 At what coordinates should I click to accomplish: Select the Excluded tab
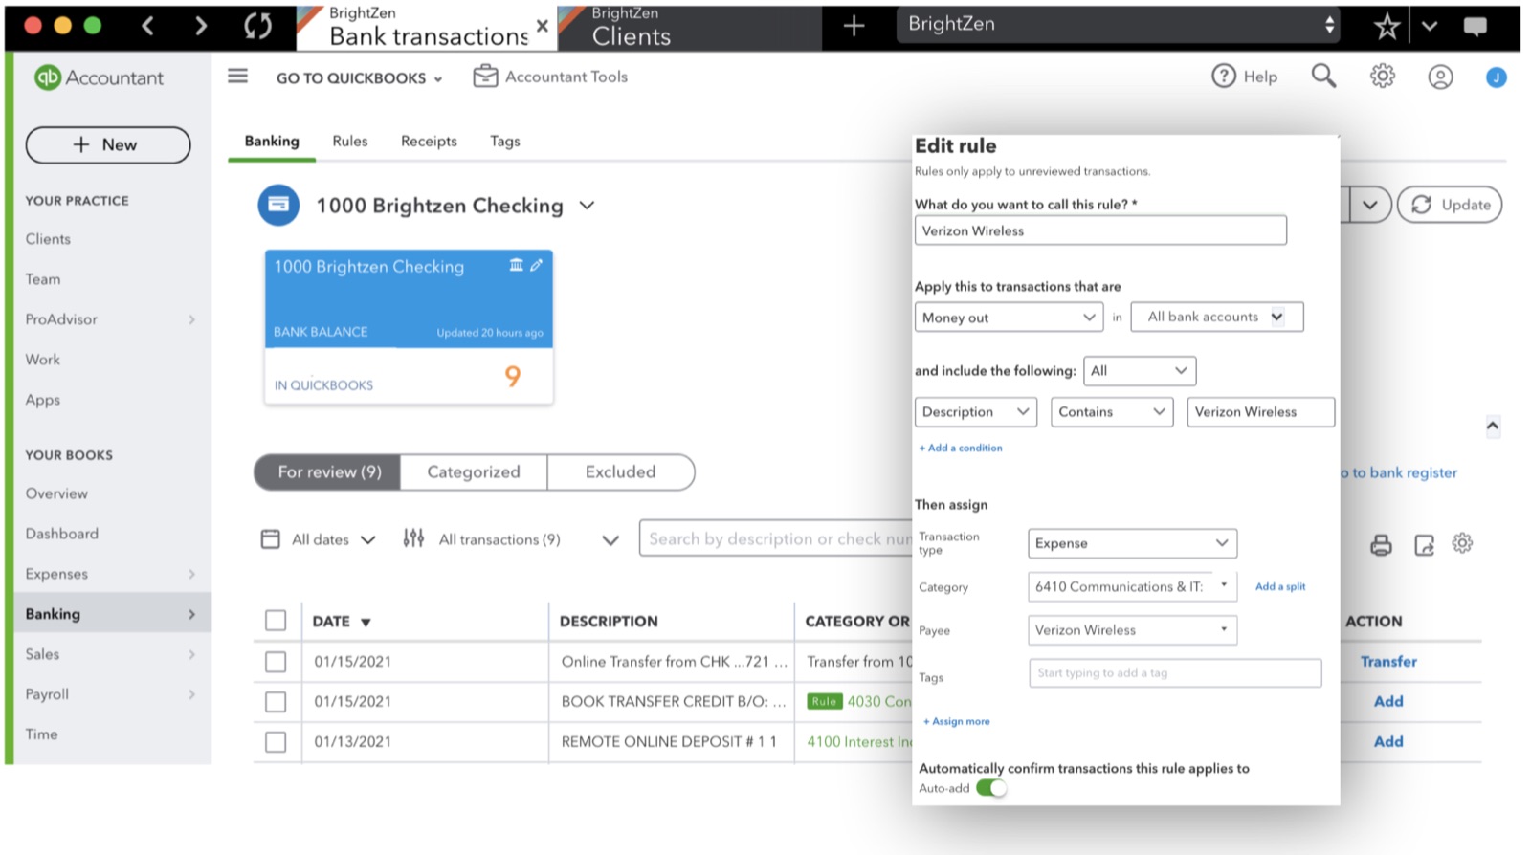coord(621,472)
